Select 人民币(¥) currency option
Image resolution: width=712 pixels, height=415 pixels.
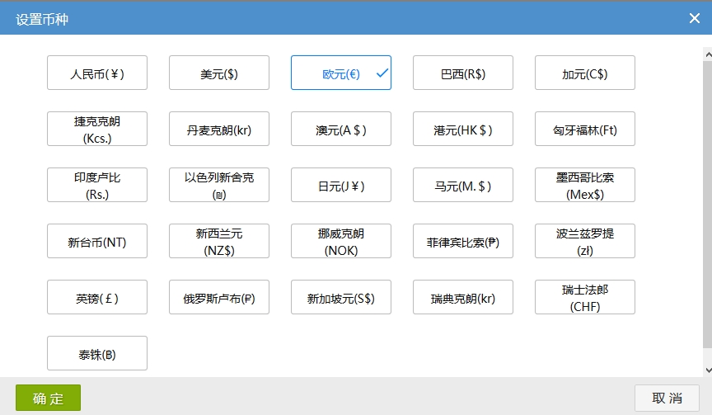[97, 73]
